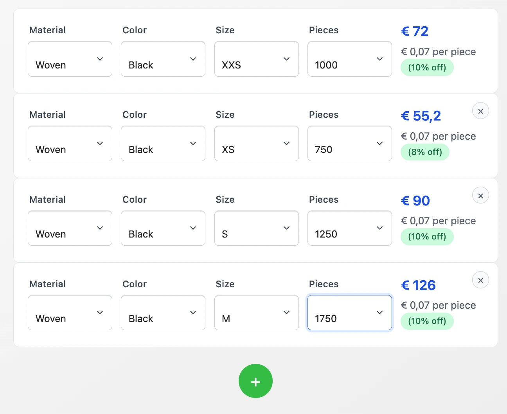The image size is (507, 414).
Task: Click the € 55,2 total price
Action: (421, 116)
